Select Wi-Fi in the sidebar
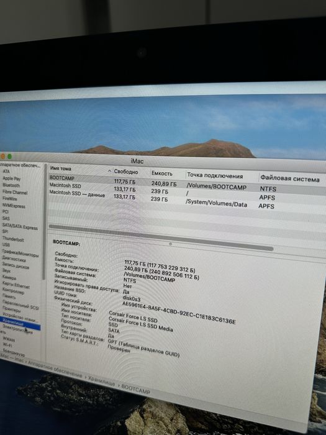 (x=7, y=345)
